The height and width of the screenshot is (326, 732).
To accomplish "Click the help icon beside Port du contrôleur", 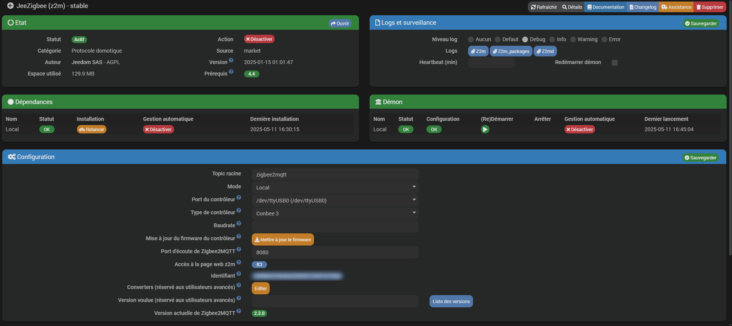I will [239, 198].
